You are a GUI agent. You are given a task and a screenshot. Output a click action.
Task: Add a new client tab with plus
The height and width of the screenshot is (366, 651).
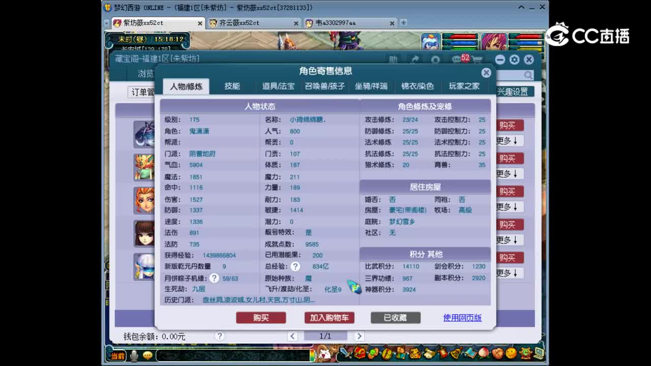(403, 23)
